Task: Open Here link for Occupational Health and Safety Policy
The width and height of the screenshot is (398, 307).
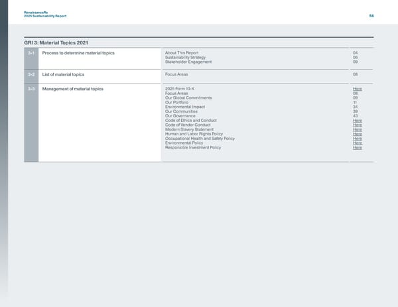Action: coord(357,139)
